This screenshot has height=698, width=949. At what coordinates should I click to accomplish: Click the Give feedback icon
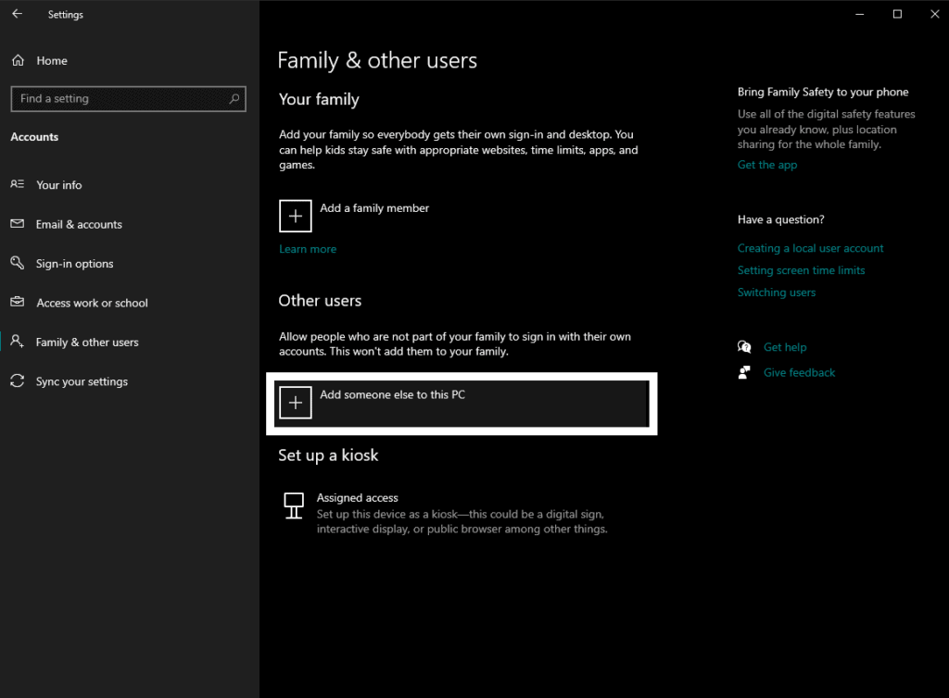(744, 371)
